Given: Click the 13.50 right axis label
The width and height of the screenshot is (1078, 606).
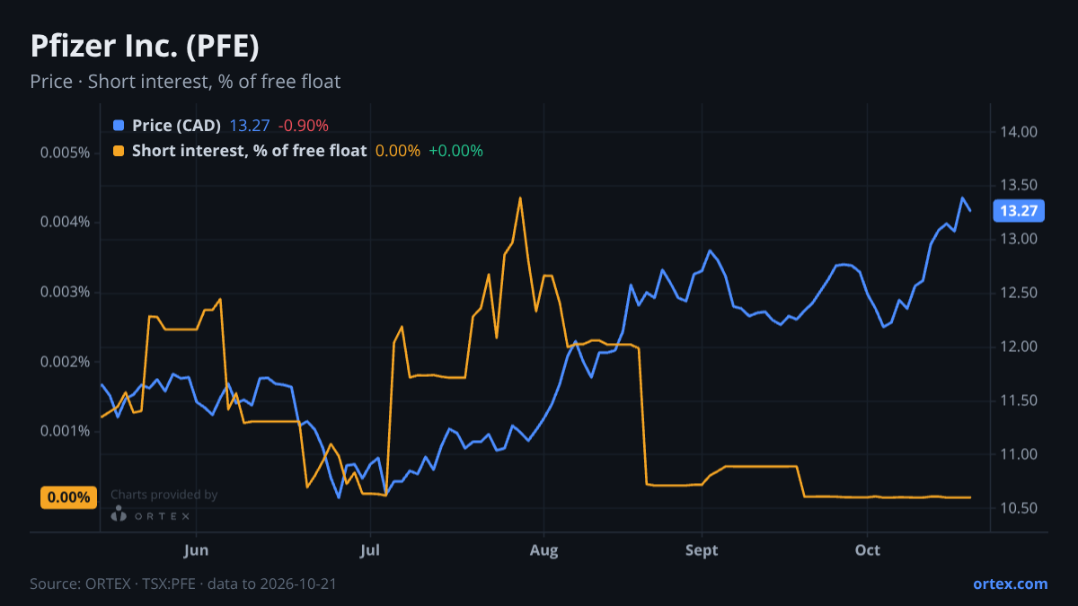Looking at the screenshot, I should 1018,186.
